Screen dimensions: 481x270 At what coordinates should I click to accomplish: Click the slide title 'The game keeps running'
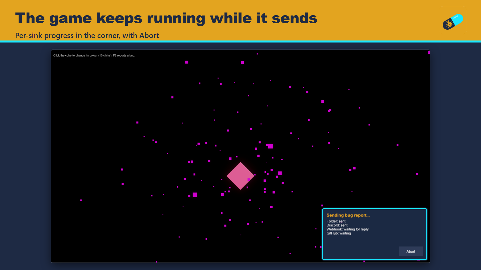(x=166, y=18)
